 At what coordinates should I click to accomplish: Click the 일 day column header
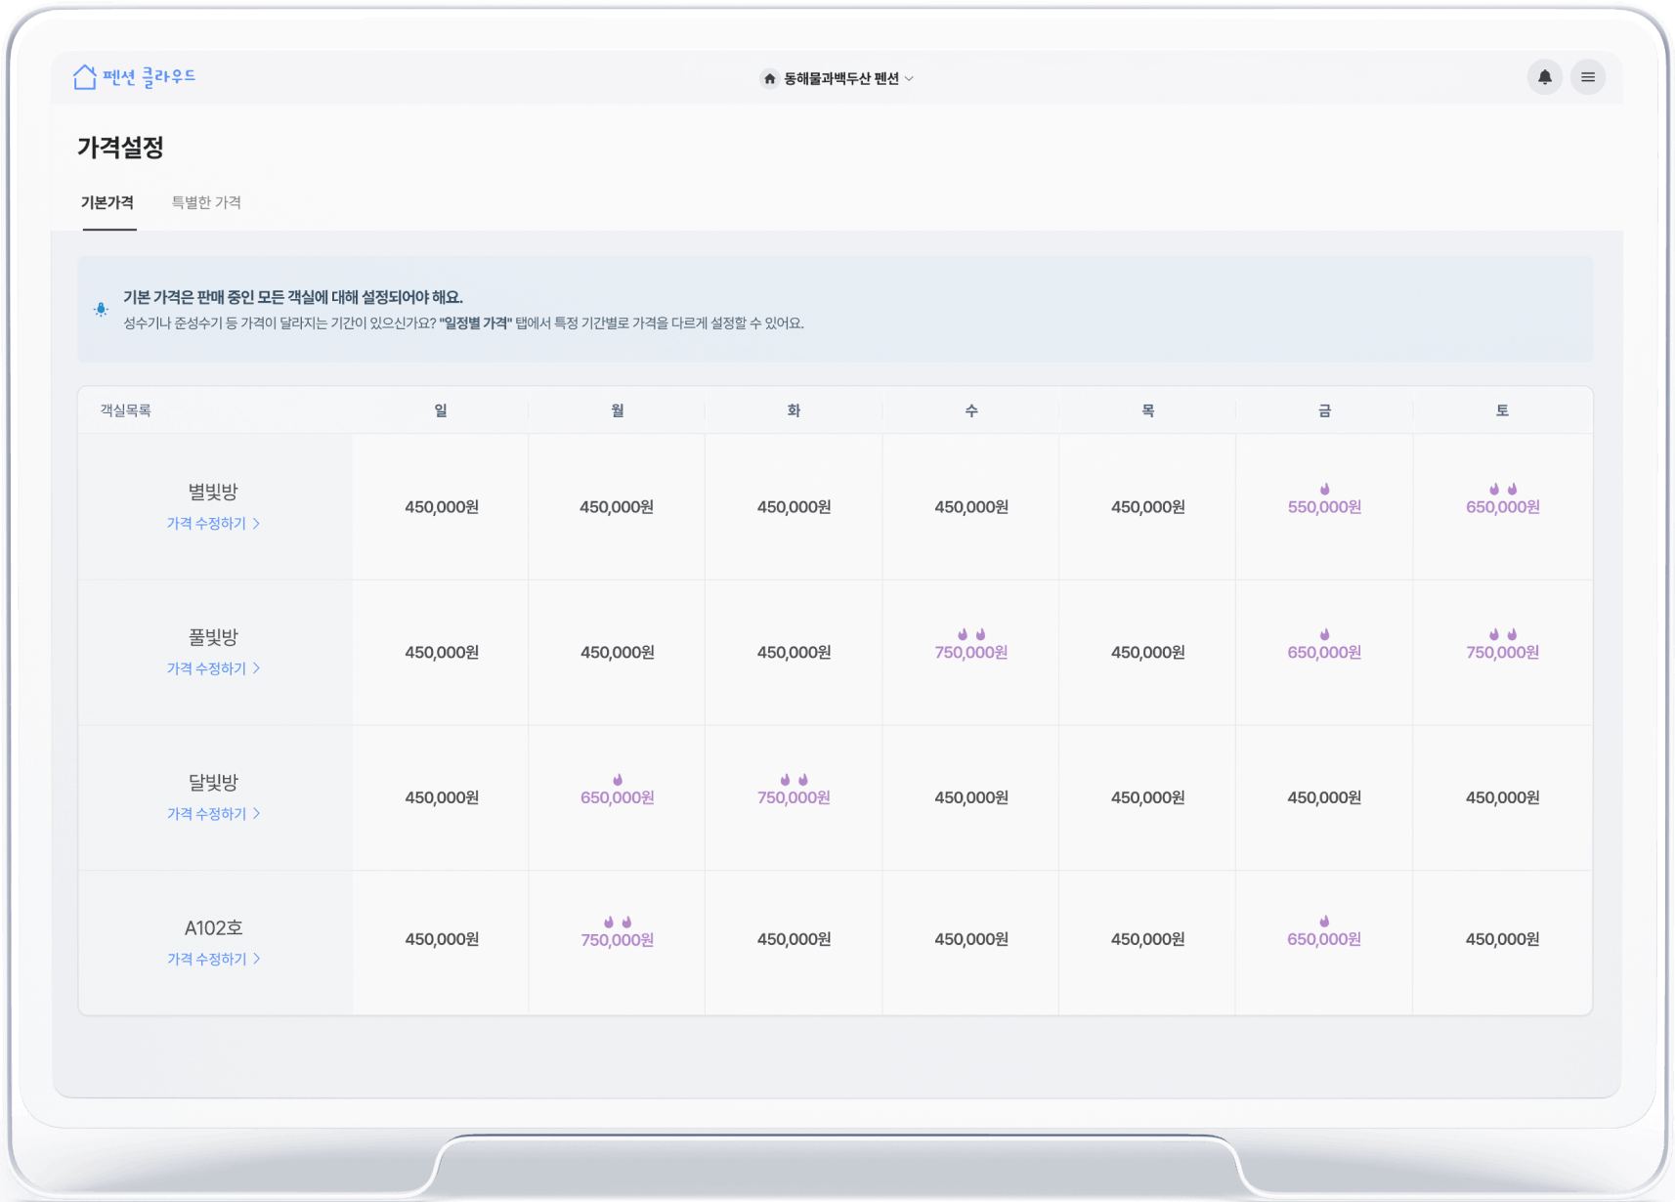click(x=441, y=410)
